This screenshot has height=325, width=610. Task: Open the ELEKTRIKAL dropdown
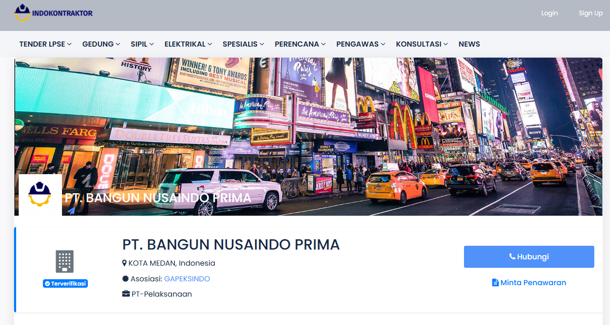[188, 44]
